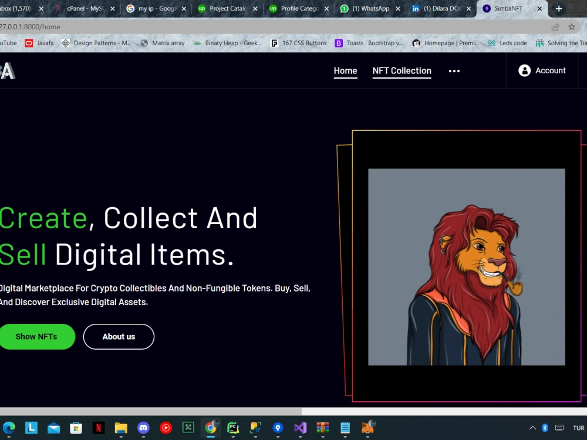Screen dimensions: 587x440
Task: Open Notepad from the taskbar
Action: [x=345, y=427]
